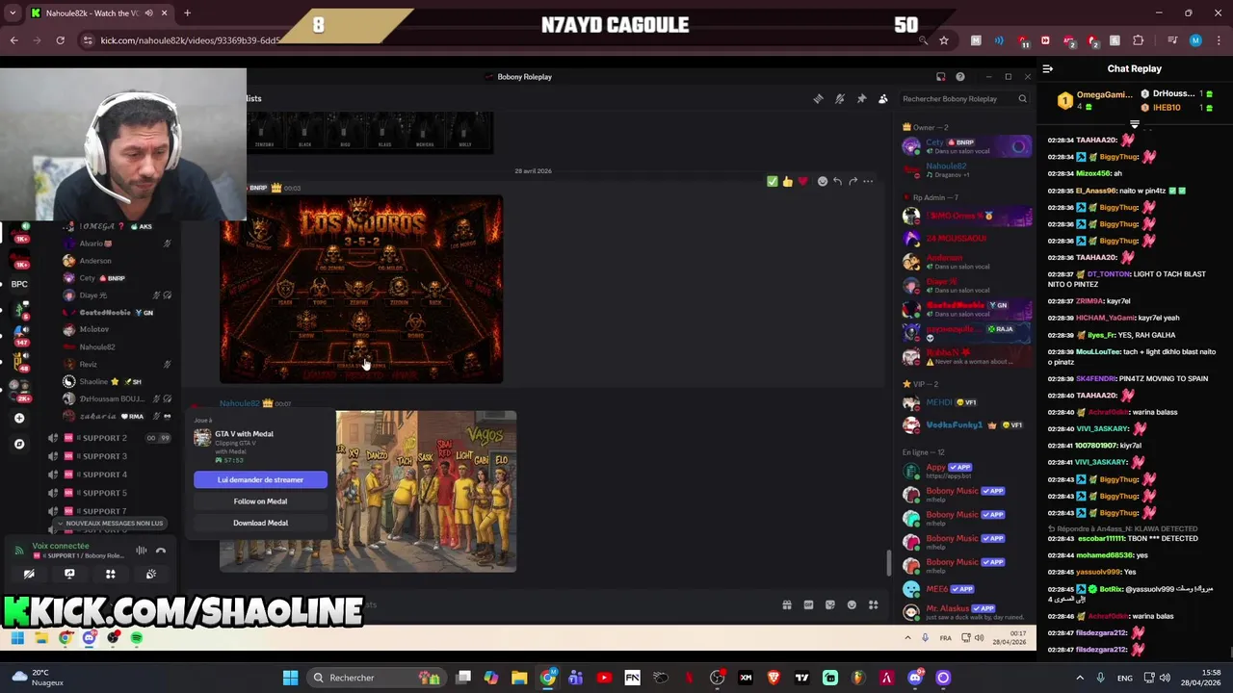1233x693 pixels.
Task: Open soundboard icon in voice panel
Action: point(150,574)
